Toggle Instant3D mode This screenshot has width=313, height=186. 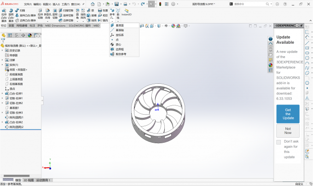click(x=127, y=12)
